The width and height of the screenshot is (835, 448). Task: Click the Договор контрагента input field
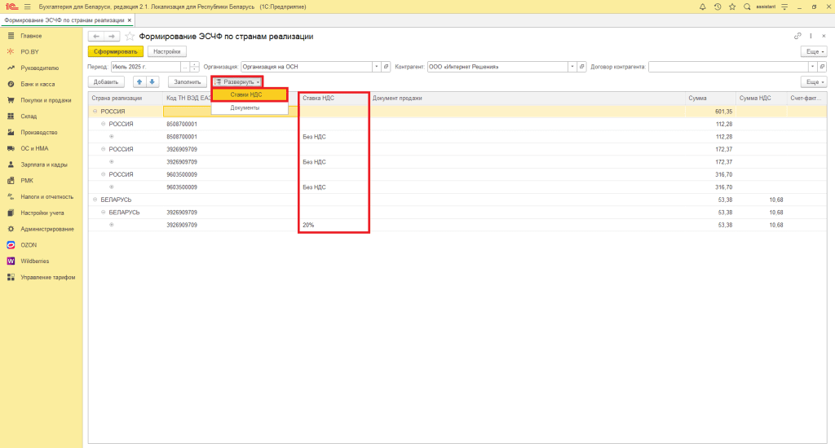click(x=734, y=67)
